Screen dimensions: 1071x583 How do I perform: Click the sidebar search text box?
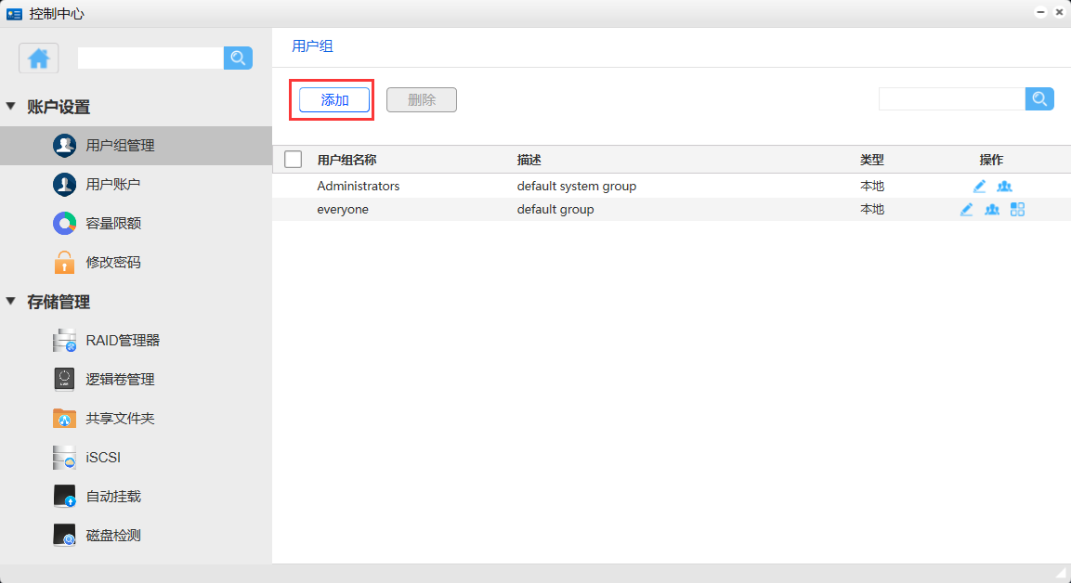150,58
